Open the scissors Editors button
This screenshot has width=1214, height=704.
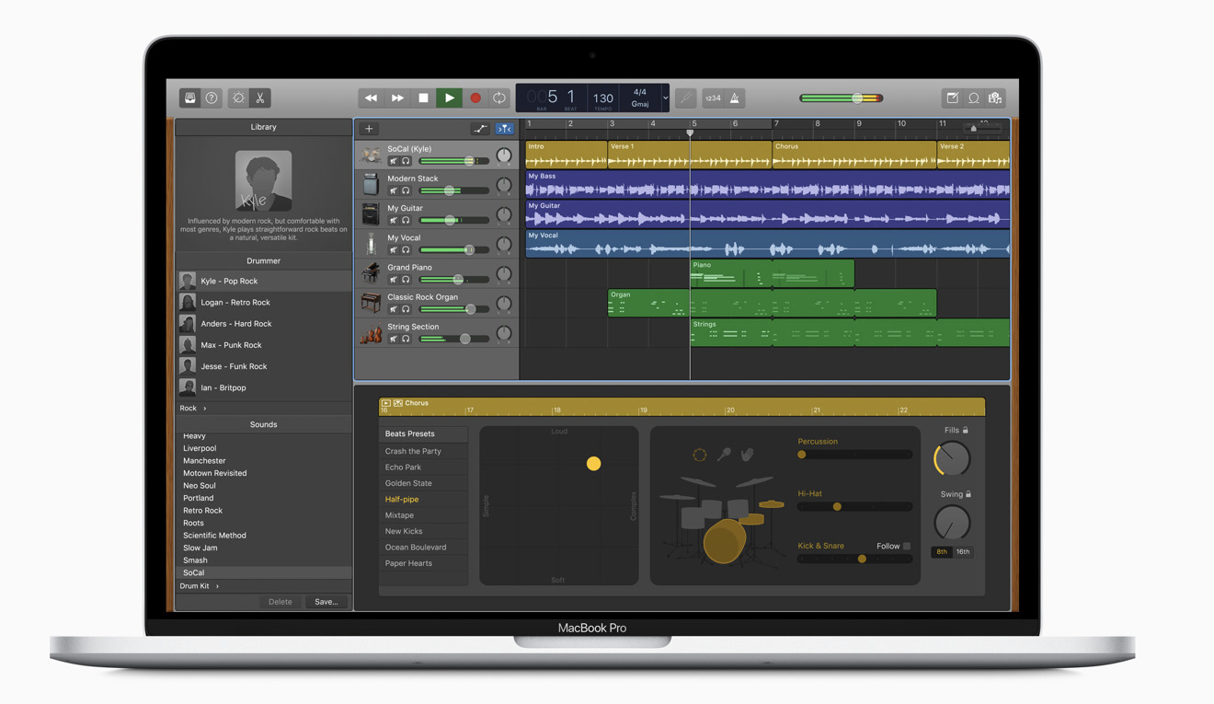(x=260, y=98)
